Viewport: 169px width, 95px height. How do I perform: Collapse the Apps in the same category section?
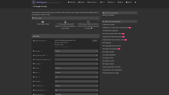tap(103, 22)
